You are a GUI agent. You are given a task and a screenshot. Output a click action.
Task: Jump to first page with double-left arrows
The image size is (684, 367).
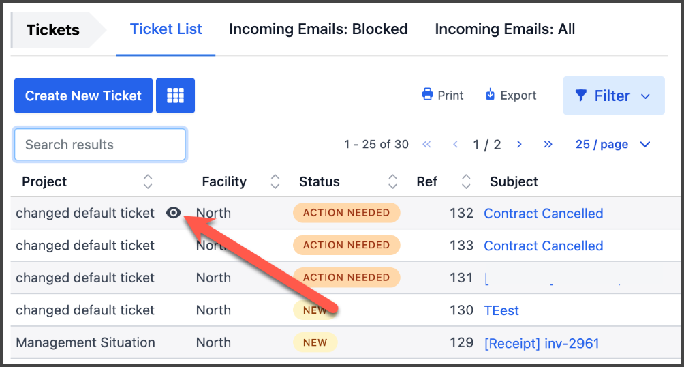click(427, 144)
